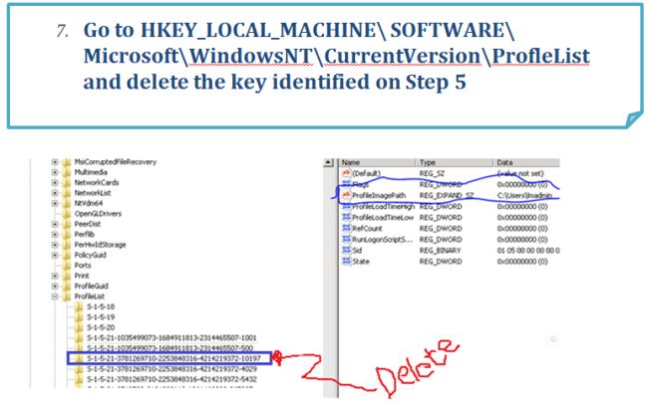
Task: Expand the MsiCorruptedFileRecovery key
Action: click(55, 162)
